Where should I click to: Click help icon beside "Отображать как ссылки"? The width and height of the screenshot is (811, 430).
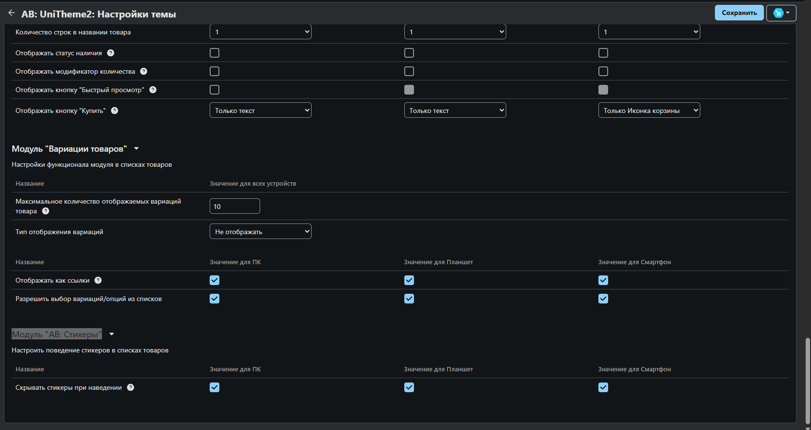98,280
